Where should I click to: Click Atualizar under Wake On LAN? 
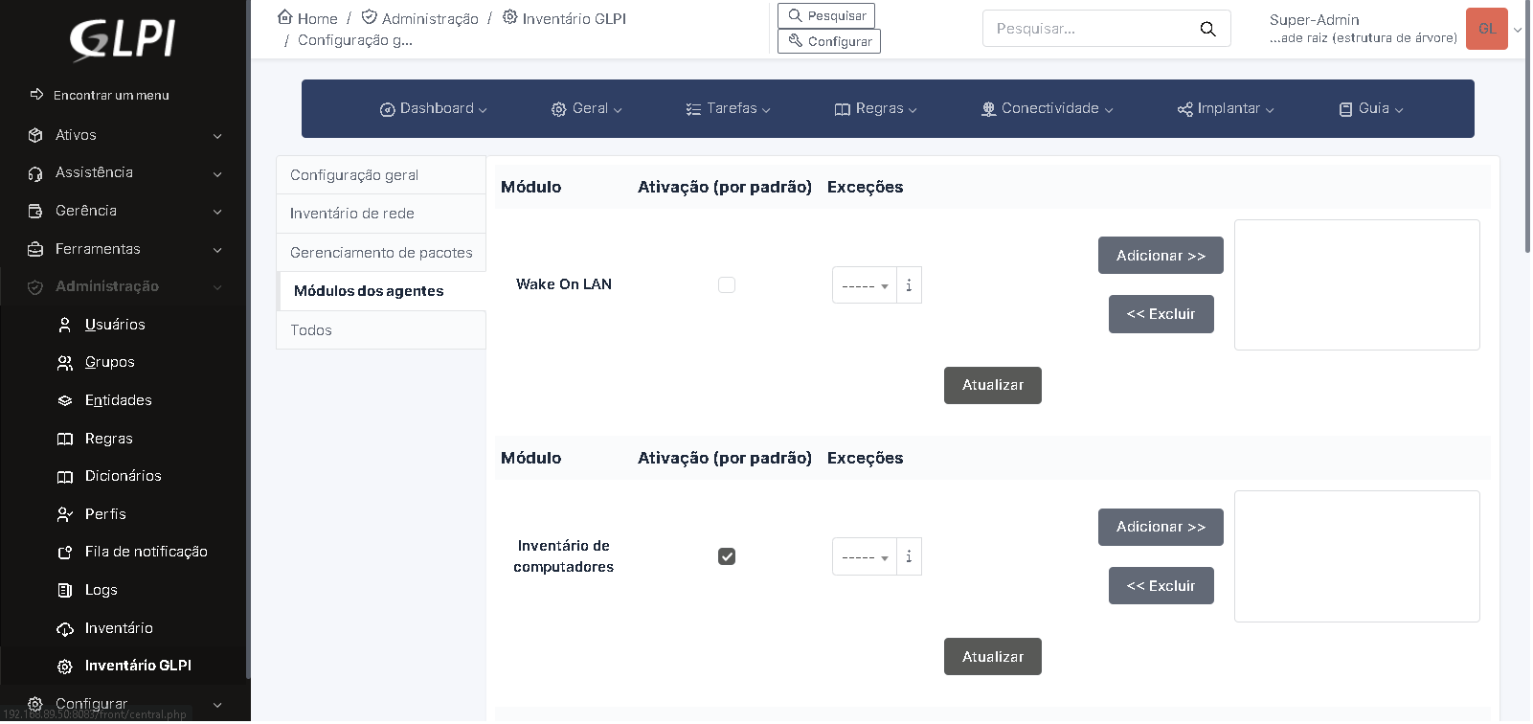coord(993,385)
